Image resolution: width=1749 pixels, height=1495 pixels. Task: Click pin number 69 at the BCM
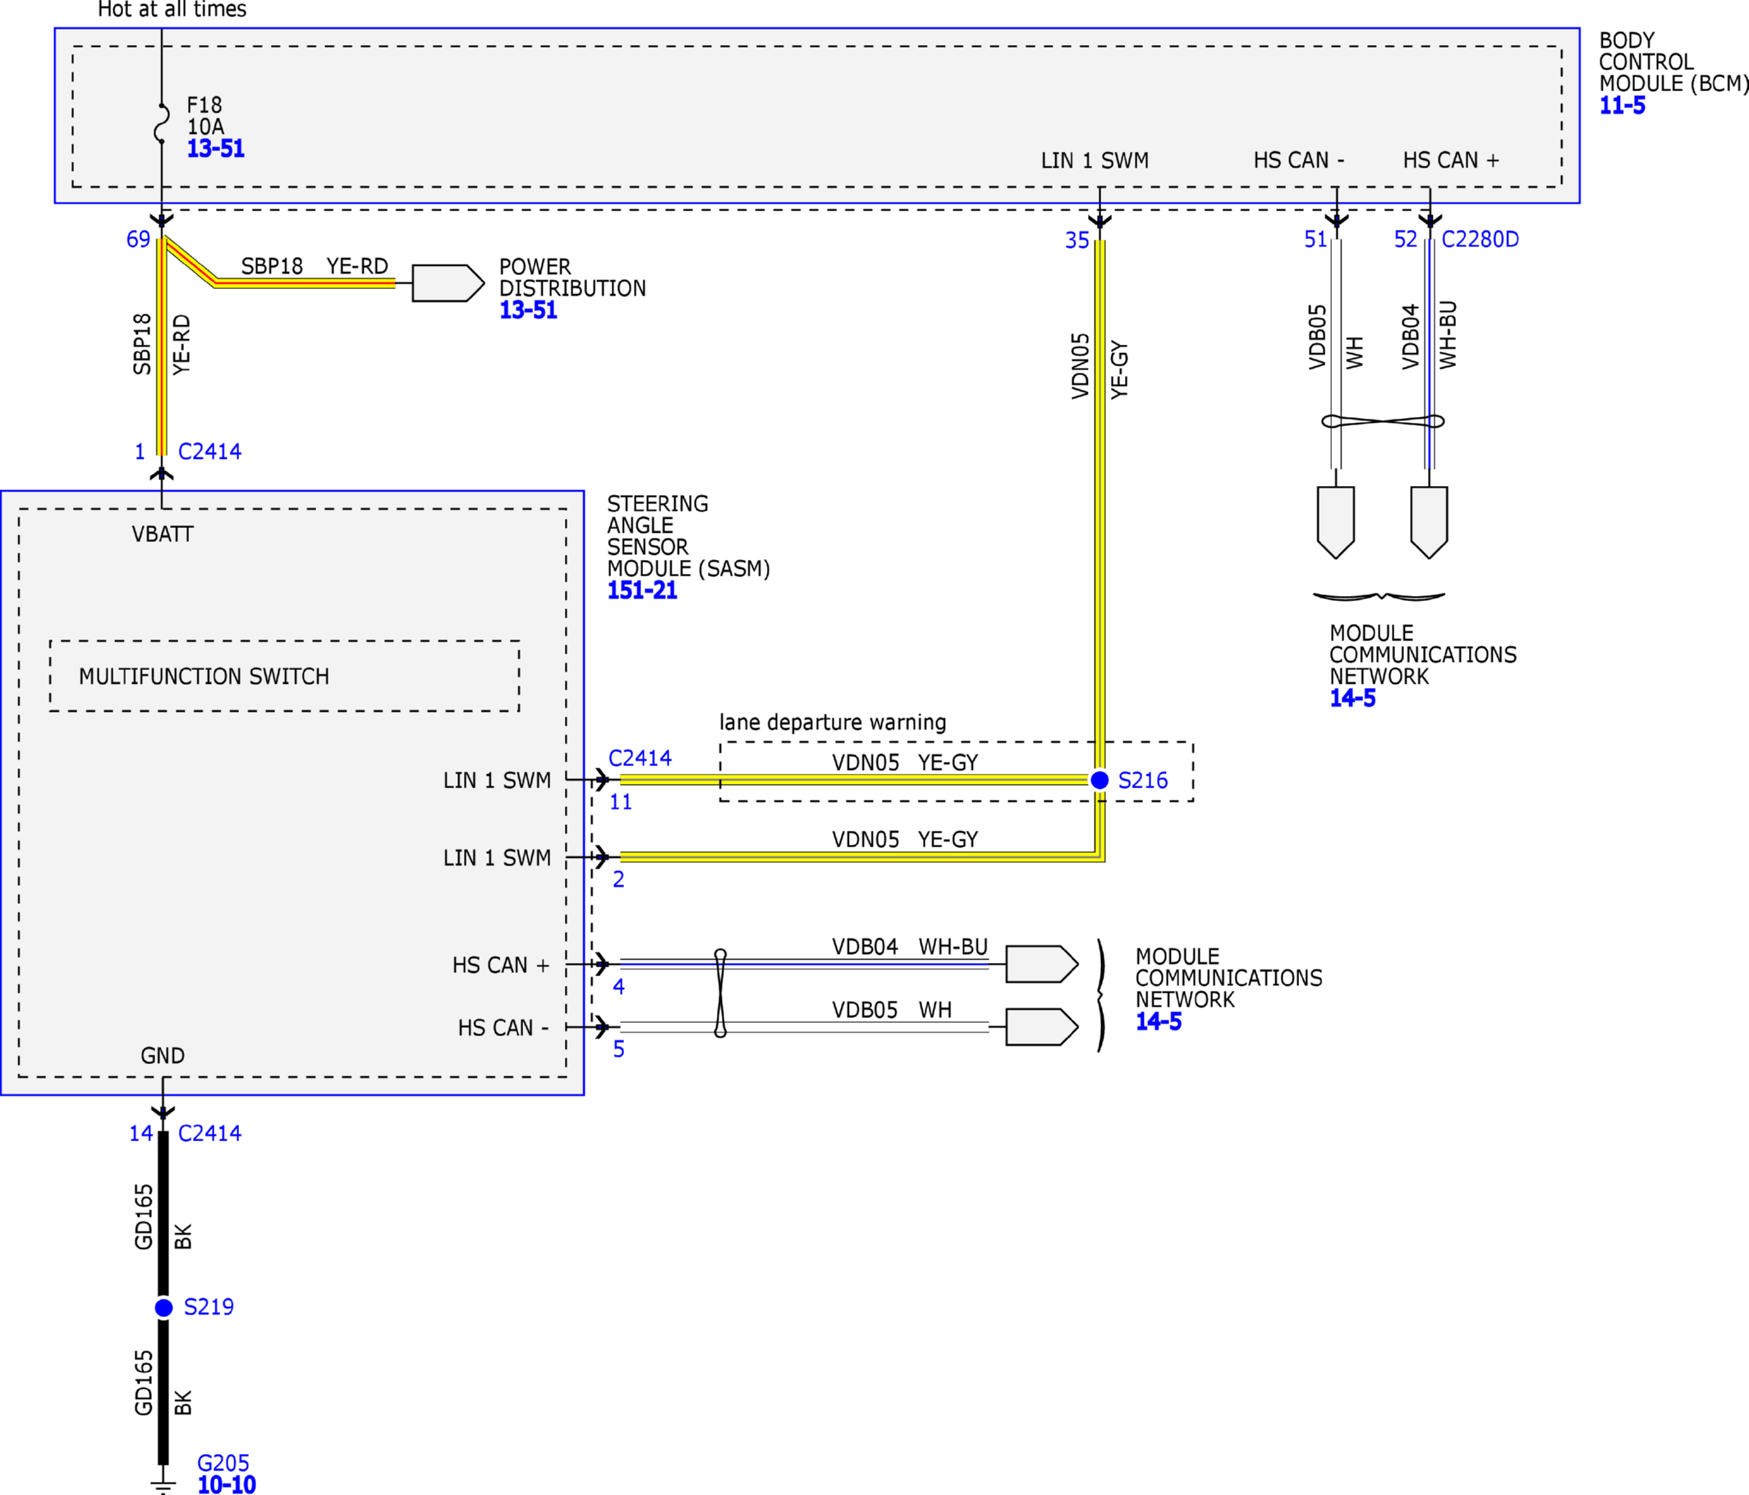coord(139,239)
